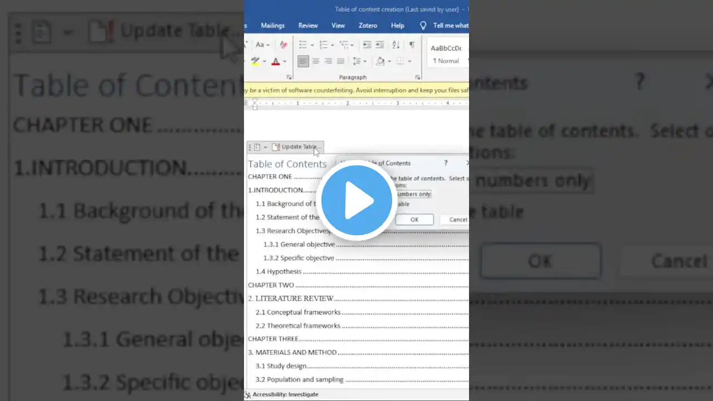
Task: Open the font color dropdown arrow
Action: (284, 61)
